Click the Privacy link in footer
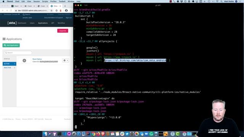Image resolution: width=244 pixels, height=137 pixels. click(x=18, y=119)
